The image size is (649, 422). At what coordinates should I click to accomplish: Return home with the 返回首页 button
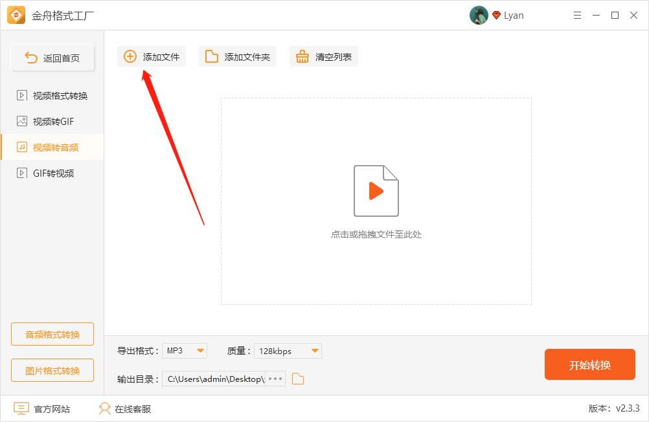(52, 57)
